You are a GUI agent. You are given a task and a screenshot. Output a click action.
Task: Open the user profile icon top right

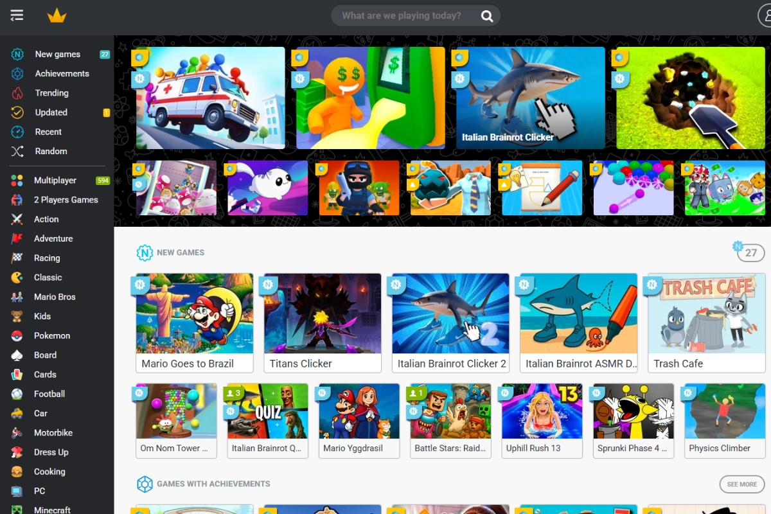point(765,15)
